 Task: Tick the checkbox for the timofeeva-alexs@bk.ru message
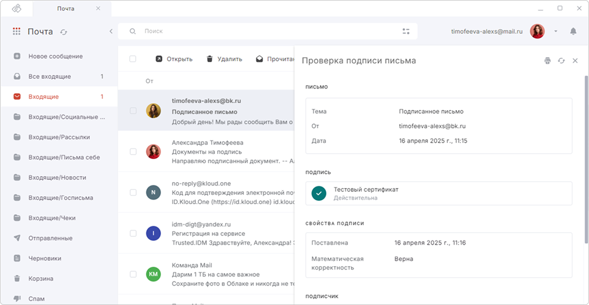[x=133, y=111]
